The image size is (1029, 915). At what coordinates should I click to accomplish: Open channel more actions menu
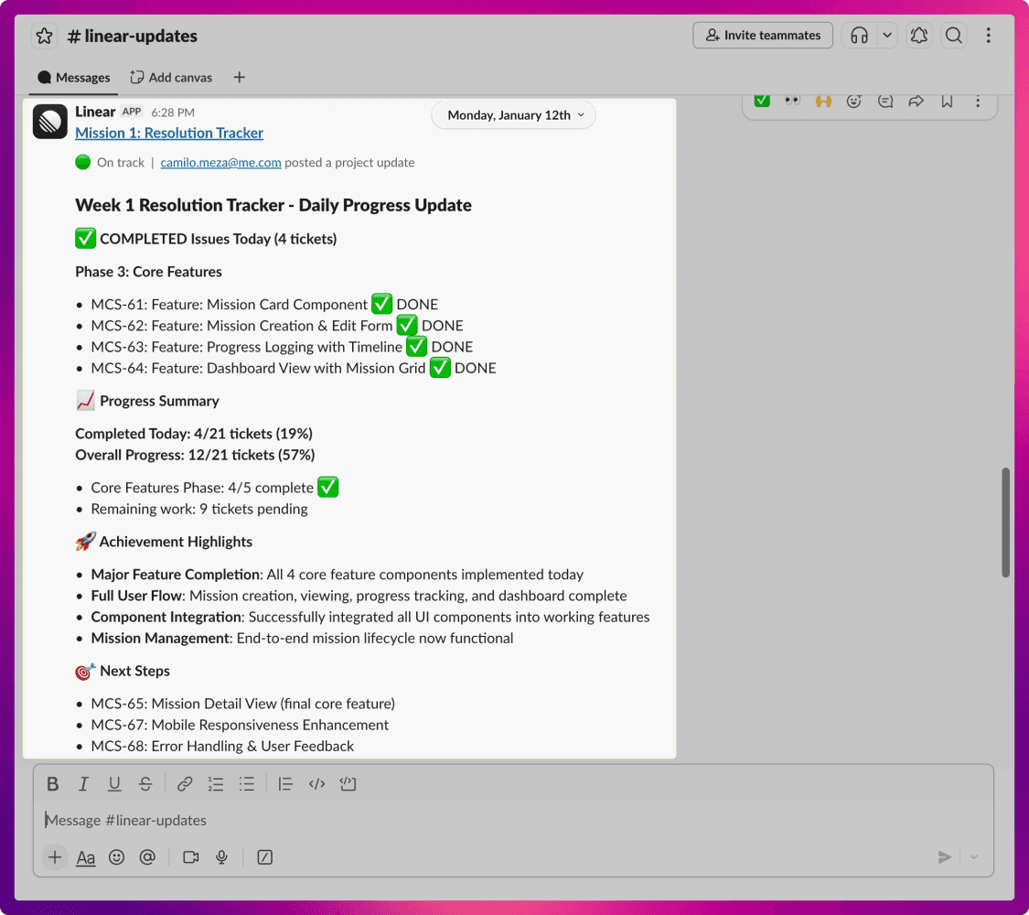tap(989, 36)
